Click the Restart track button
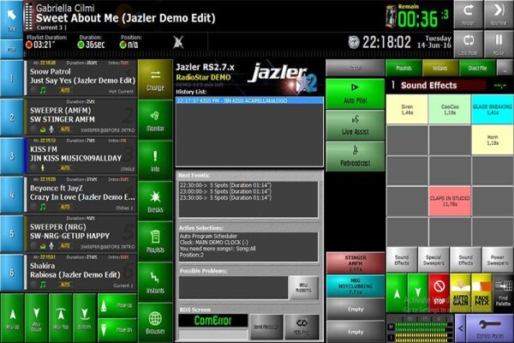Viewport: 514px width, 343px height. pyautogui.click(x=468, y=15)
